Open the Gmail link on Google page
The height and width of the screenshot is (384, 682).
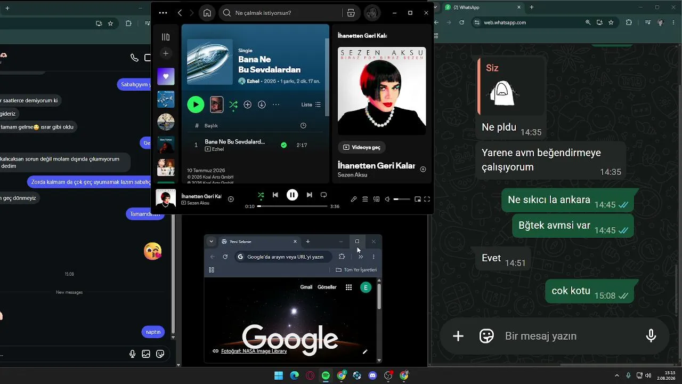point(306,287)
